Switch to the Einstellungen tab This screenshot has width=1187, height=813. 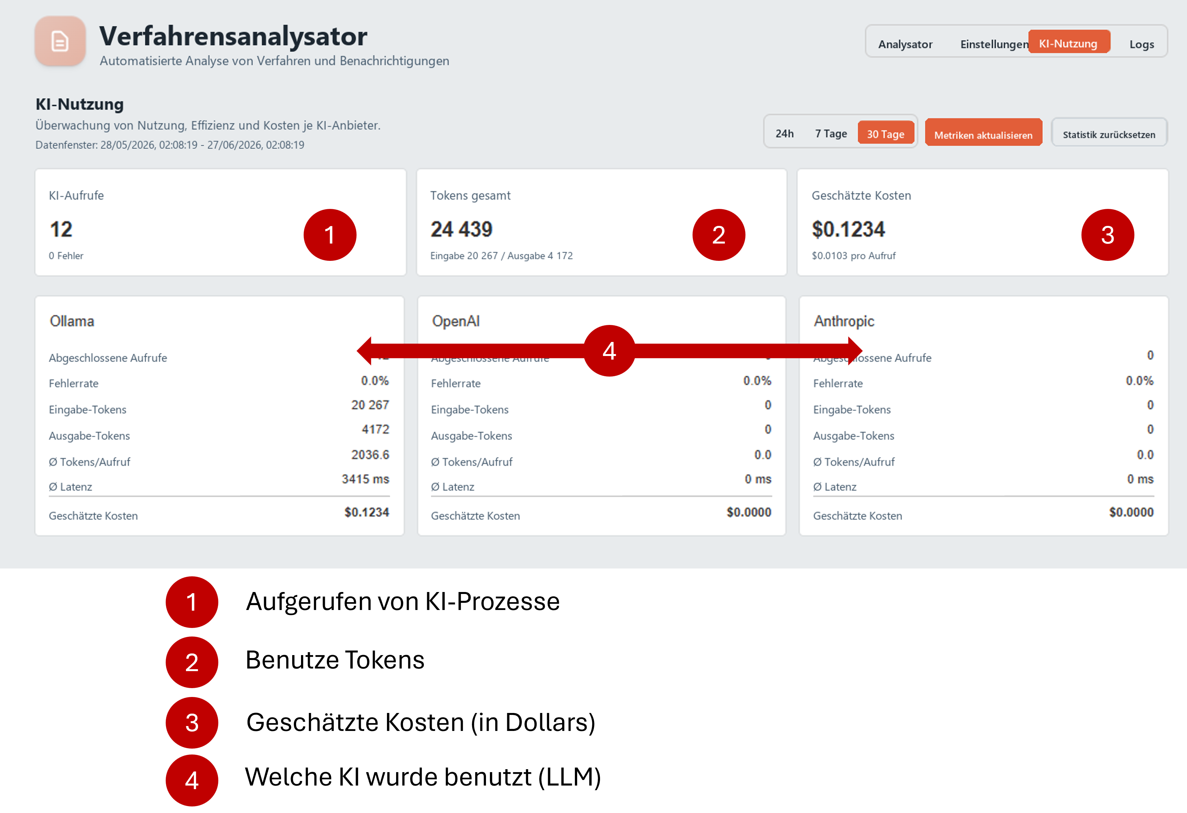(994, 44)
